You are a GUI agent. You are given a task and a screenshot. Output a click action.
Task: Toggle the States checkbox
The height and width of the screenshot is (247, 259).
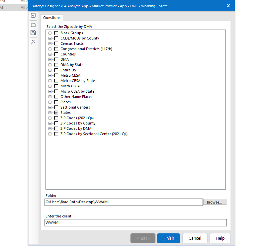56,113
